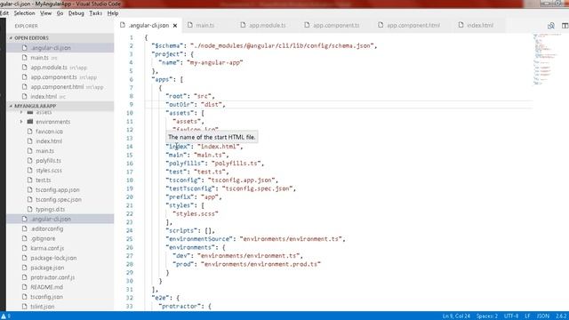
Task: Click UTF-8 encoding in status bar
Action: pyautogui.click(x=511, y=316)
